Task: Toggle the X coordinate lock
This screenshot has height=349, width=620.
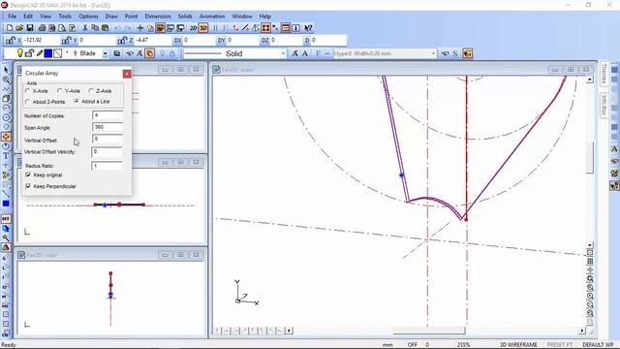Action: click(x=11, y=40)
